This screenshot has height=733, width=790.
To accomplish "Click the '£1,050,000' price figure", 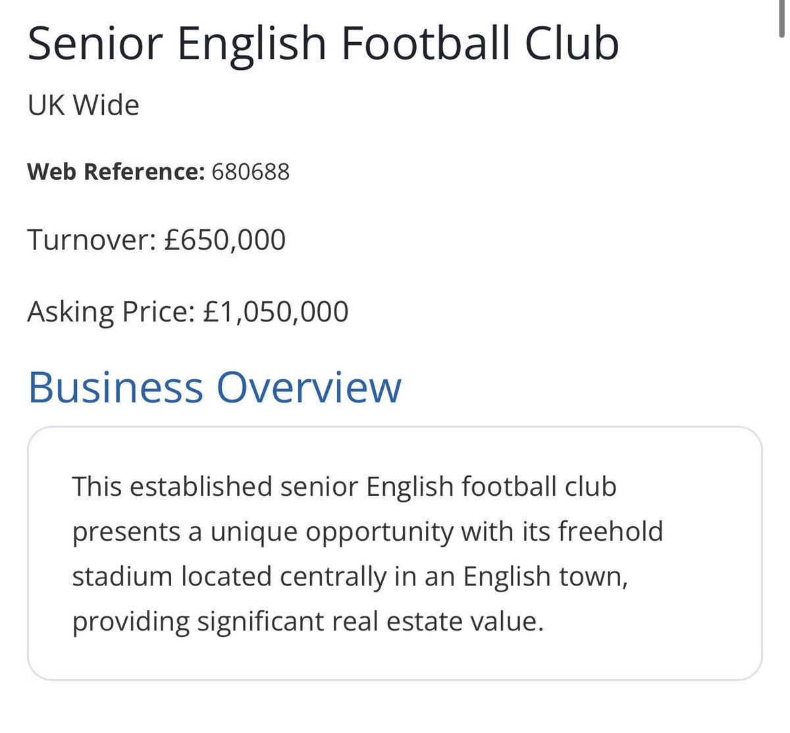I will click(x=276, y=312).
